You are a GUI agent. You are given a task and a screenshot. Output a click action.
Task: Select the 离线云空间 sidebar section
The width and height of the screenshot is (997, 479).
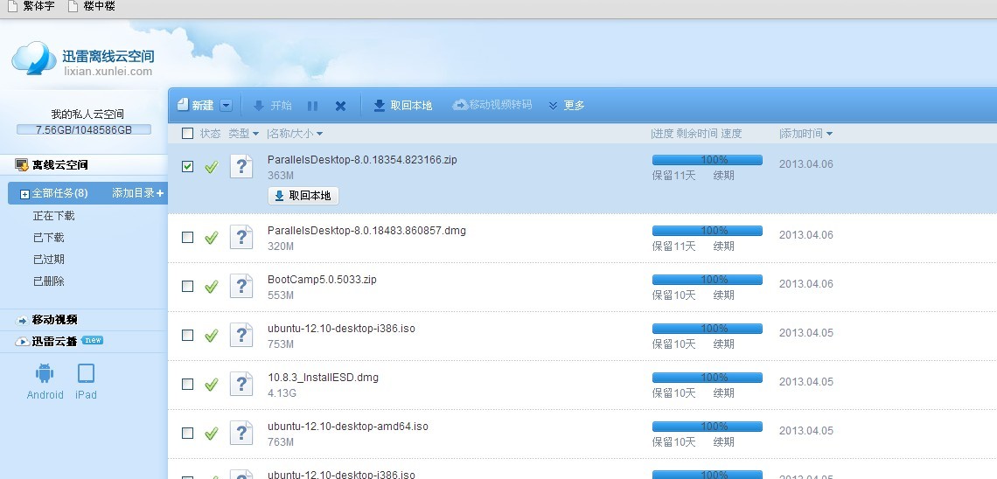click(83, 165)
